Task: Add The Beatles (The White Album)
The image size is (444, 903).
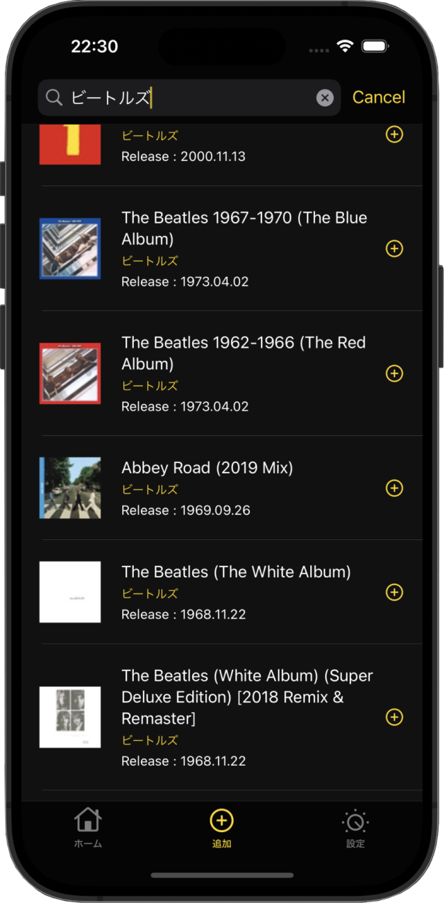Action: tap(394, 592)
